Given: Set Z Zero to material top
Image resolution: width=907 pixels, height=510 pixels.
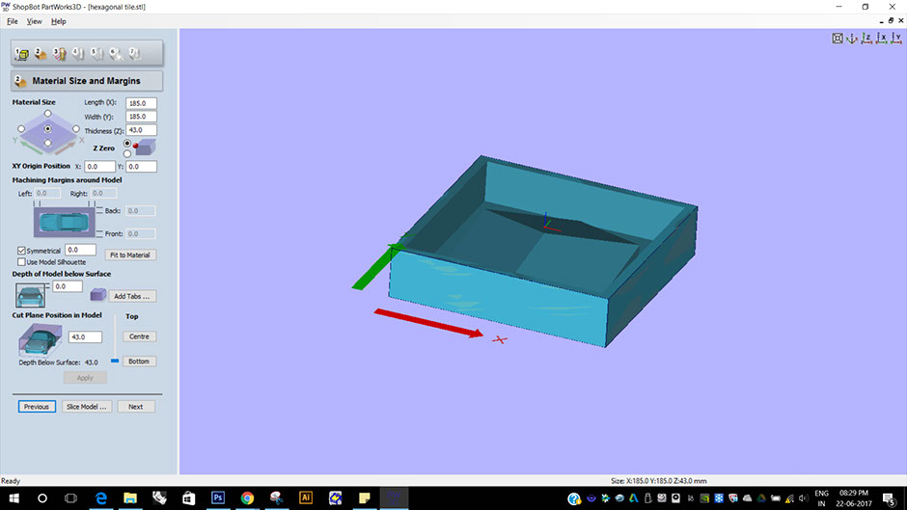Looking at the screenshot, I should (x=127, y=143).
